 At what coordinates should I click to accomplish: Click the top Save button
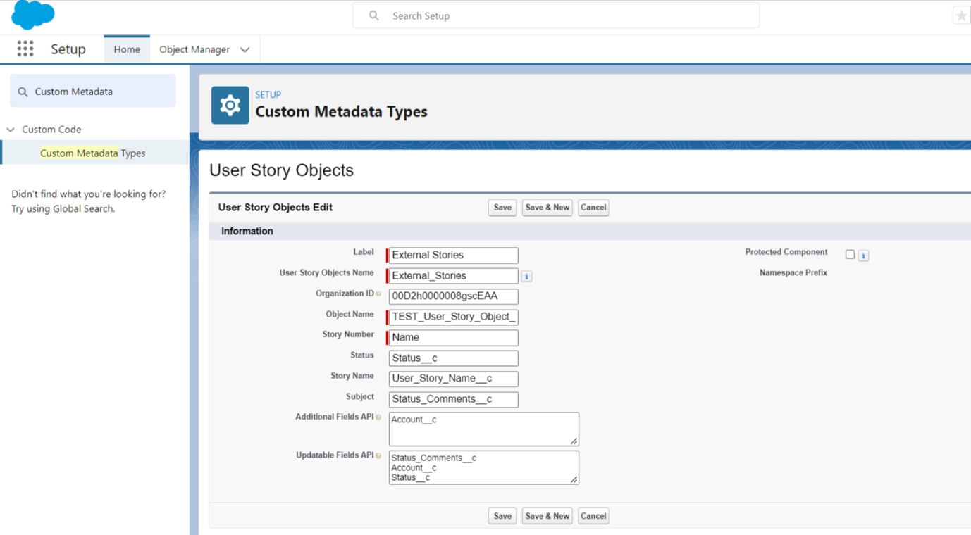pos(502,208)
